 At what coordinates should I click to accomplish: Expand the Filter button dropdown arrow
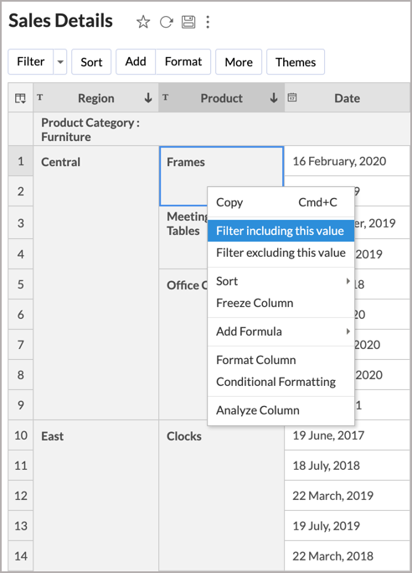click(60, 62)
